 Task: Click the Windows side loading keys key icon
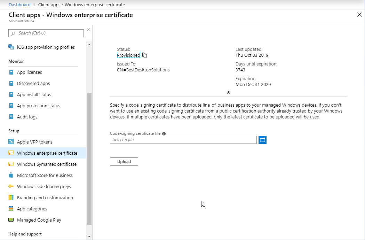(11, 186)
